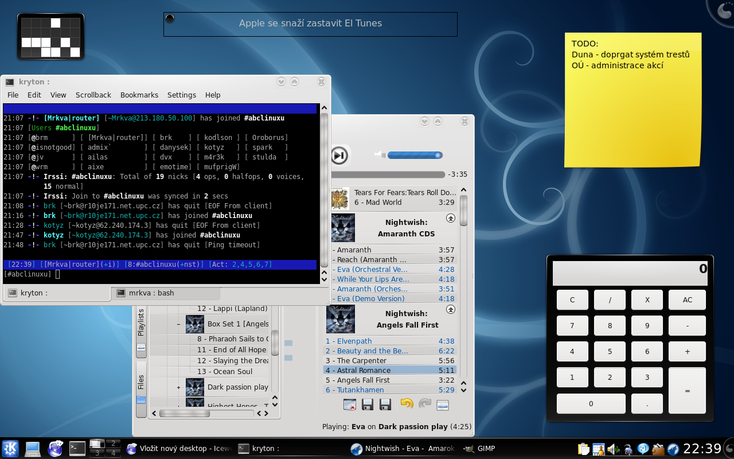Click the network connection tray icon
Screen dimensions: 734x459
tap(628, 449)
